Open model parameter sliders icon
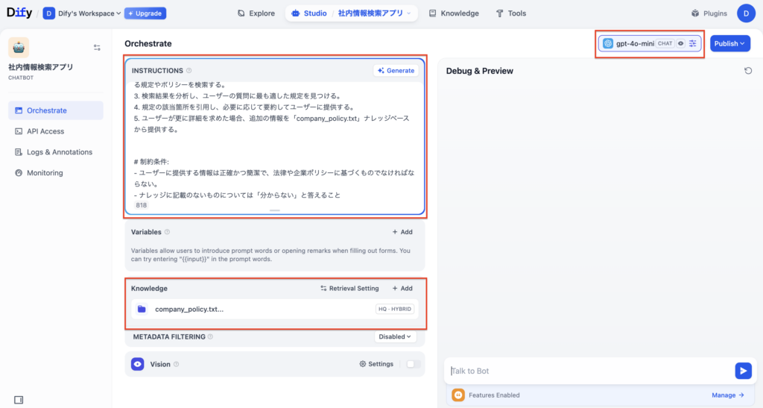763x408 pixels. pyautogui.click(x=692, y=43)
